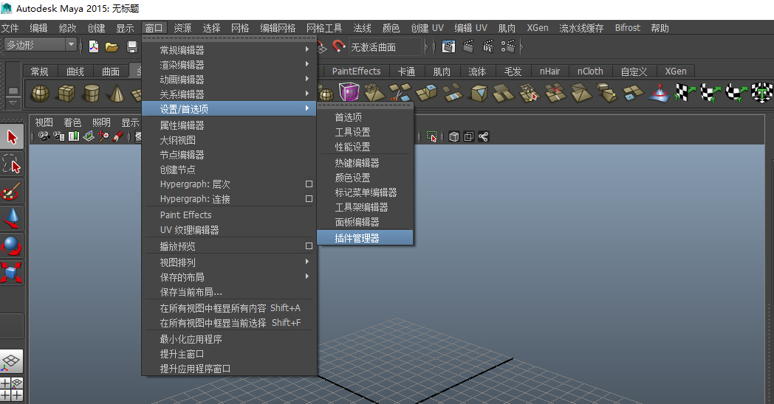
Task: Expand the 常规编辑器 submenu
Action: [x=229, y=49]
